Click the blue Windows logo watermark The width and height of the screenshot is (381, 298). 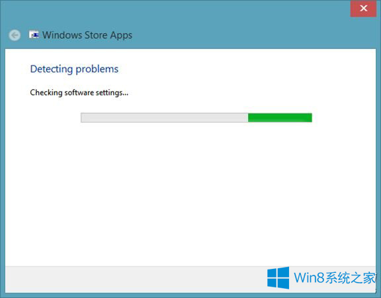click(278, 277)
